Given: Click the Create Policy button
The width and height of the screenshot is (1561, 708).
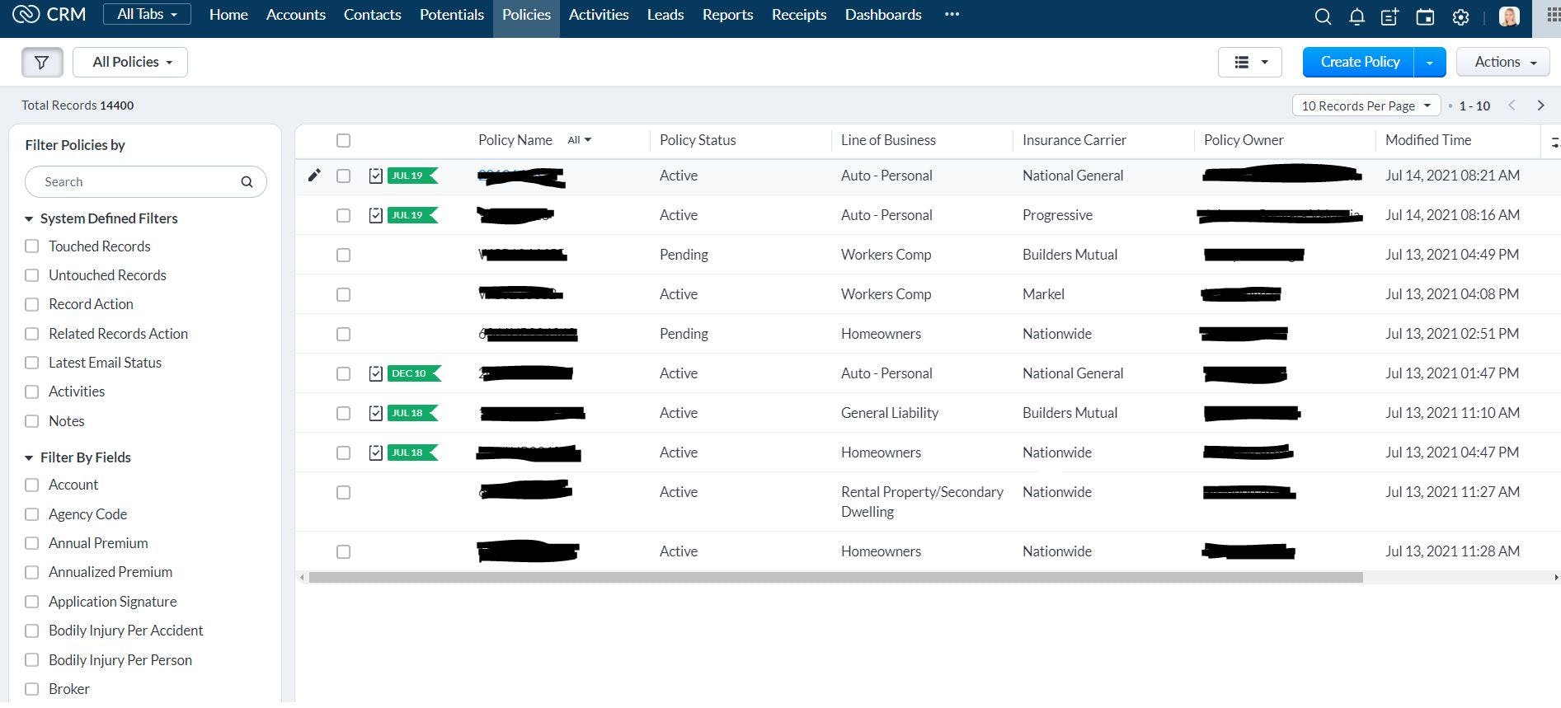Looking at the screenshot, I should (x=1359, y=62).
